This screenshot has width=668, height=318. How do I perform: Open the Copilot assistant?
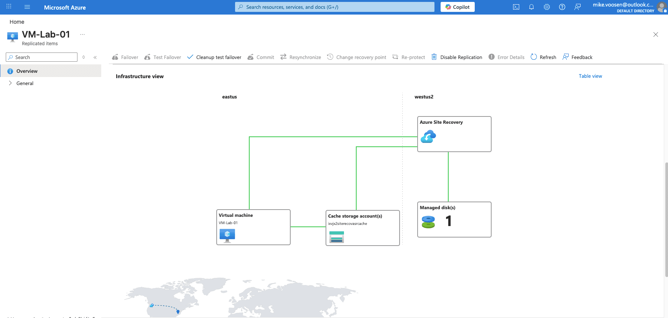(457, 7)
